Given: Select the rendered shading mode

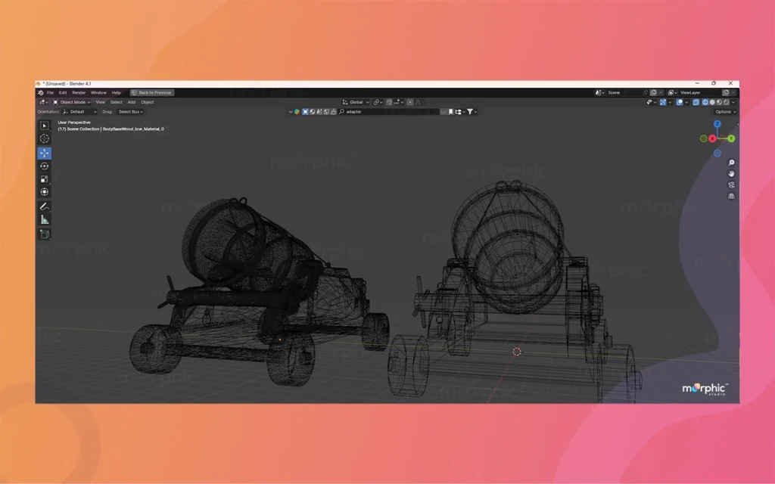Looking at the screenshot, I should pyautogui.click(x=726, y=102).
